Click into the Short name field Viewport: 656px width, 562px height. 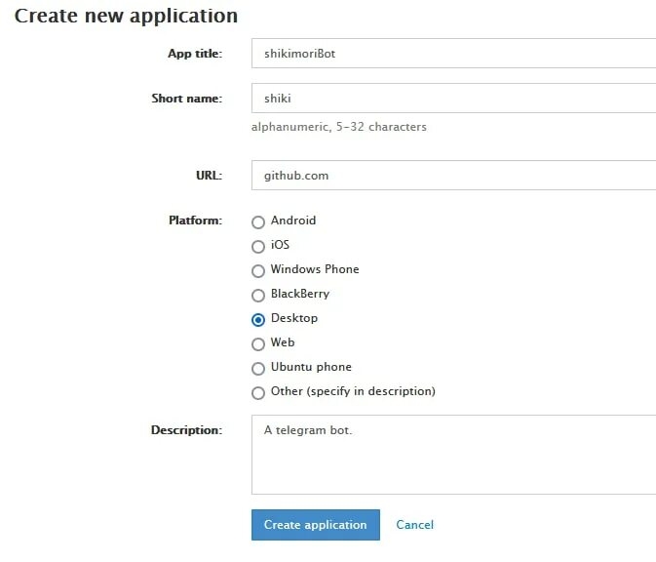[x=453, y=98]
